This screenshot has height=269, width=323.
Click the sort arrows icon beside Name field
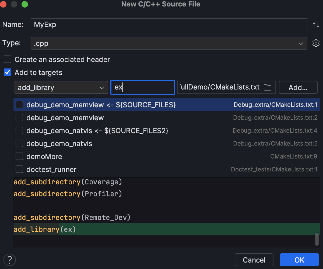pyautogui.click(x=316, y=25)
